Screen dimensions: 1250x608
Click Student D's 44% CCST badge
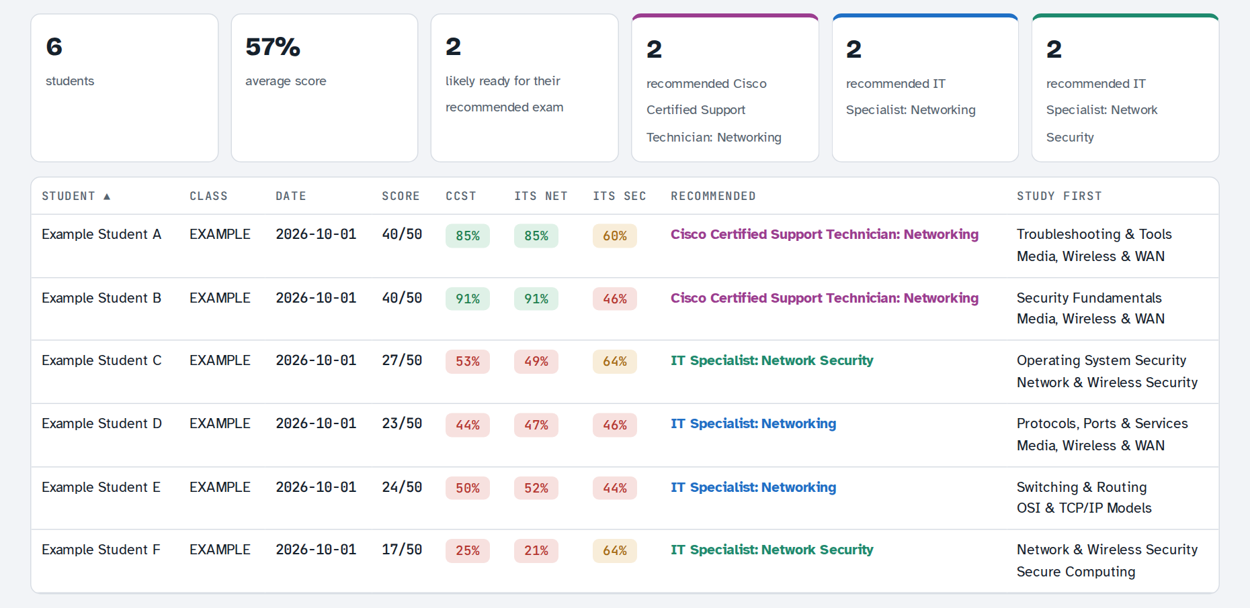(468, 425)
